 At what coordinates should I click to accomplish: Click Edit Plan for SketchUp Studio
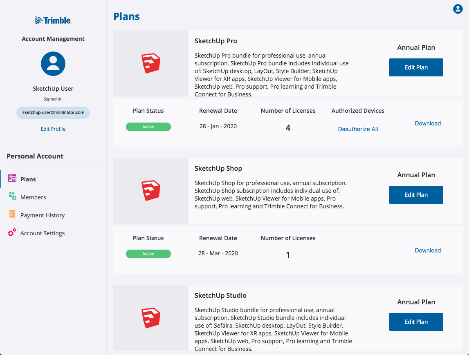[x=416, y=322]
